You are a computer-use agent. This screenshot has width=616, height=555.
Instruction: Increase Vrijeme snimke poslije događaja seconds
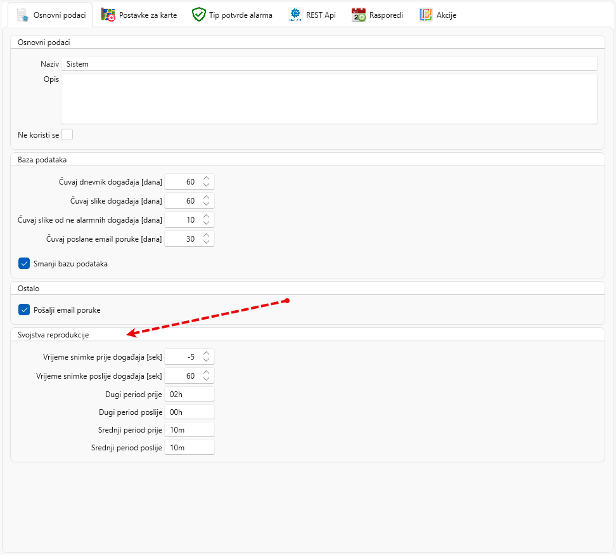click(x=207, y=372)
